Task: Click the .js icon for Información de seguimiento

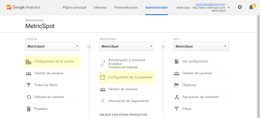Action: [x=103, y=101]
